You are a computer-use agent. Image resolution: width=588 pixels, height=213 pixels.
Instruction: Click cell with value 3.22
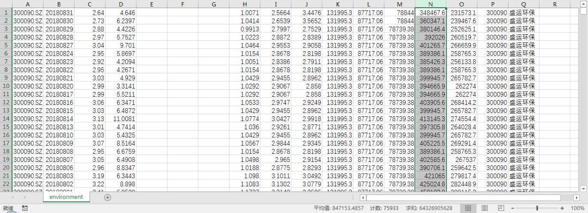pos(90,184)
